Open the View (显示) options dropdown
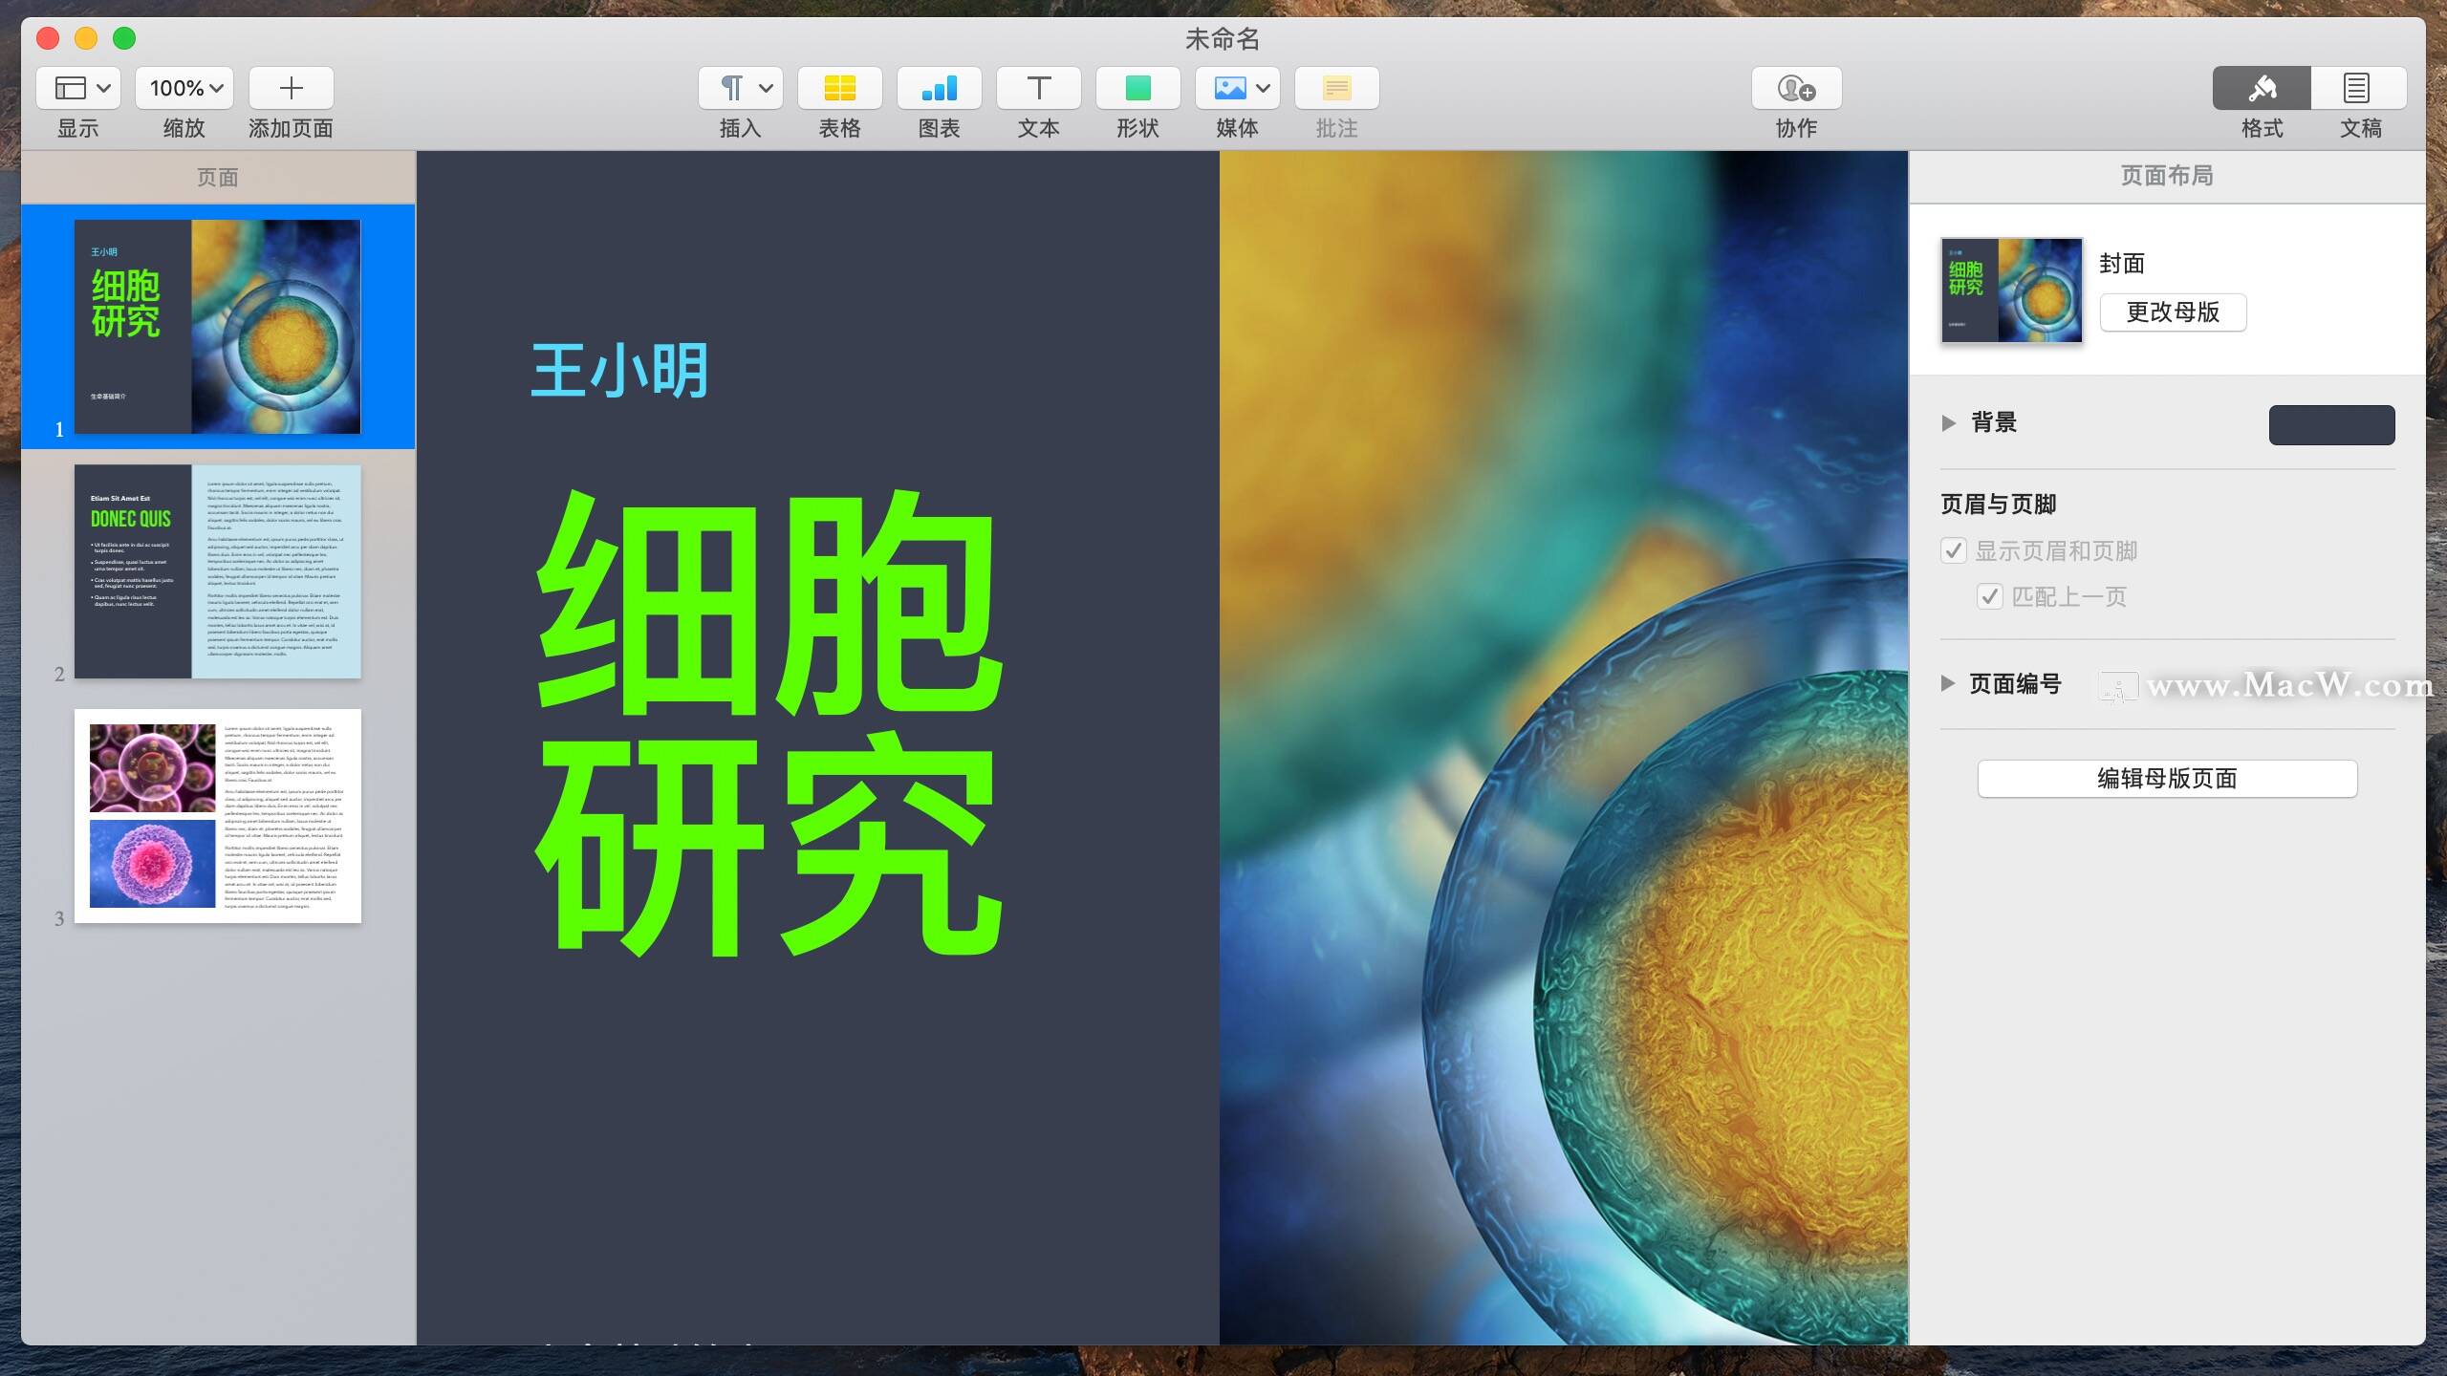 [x=78, y=88]
